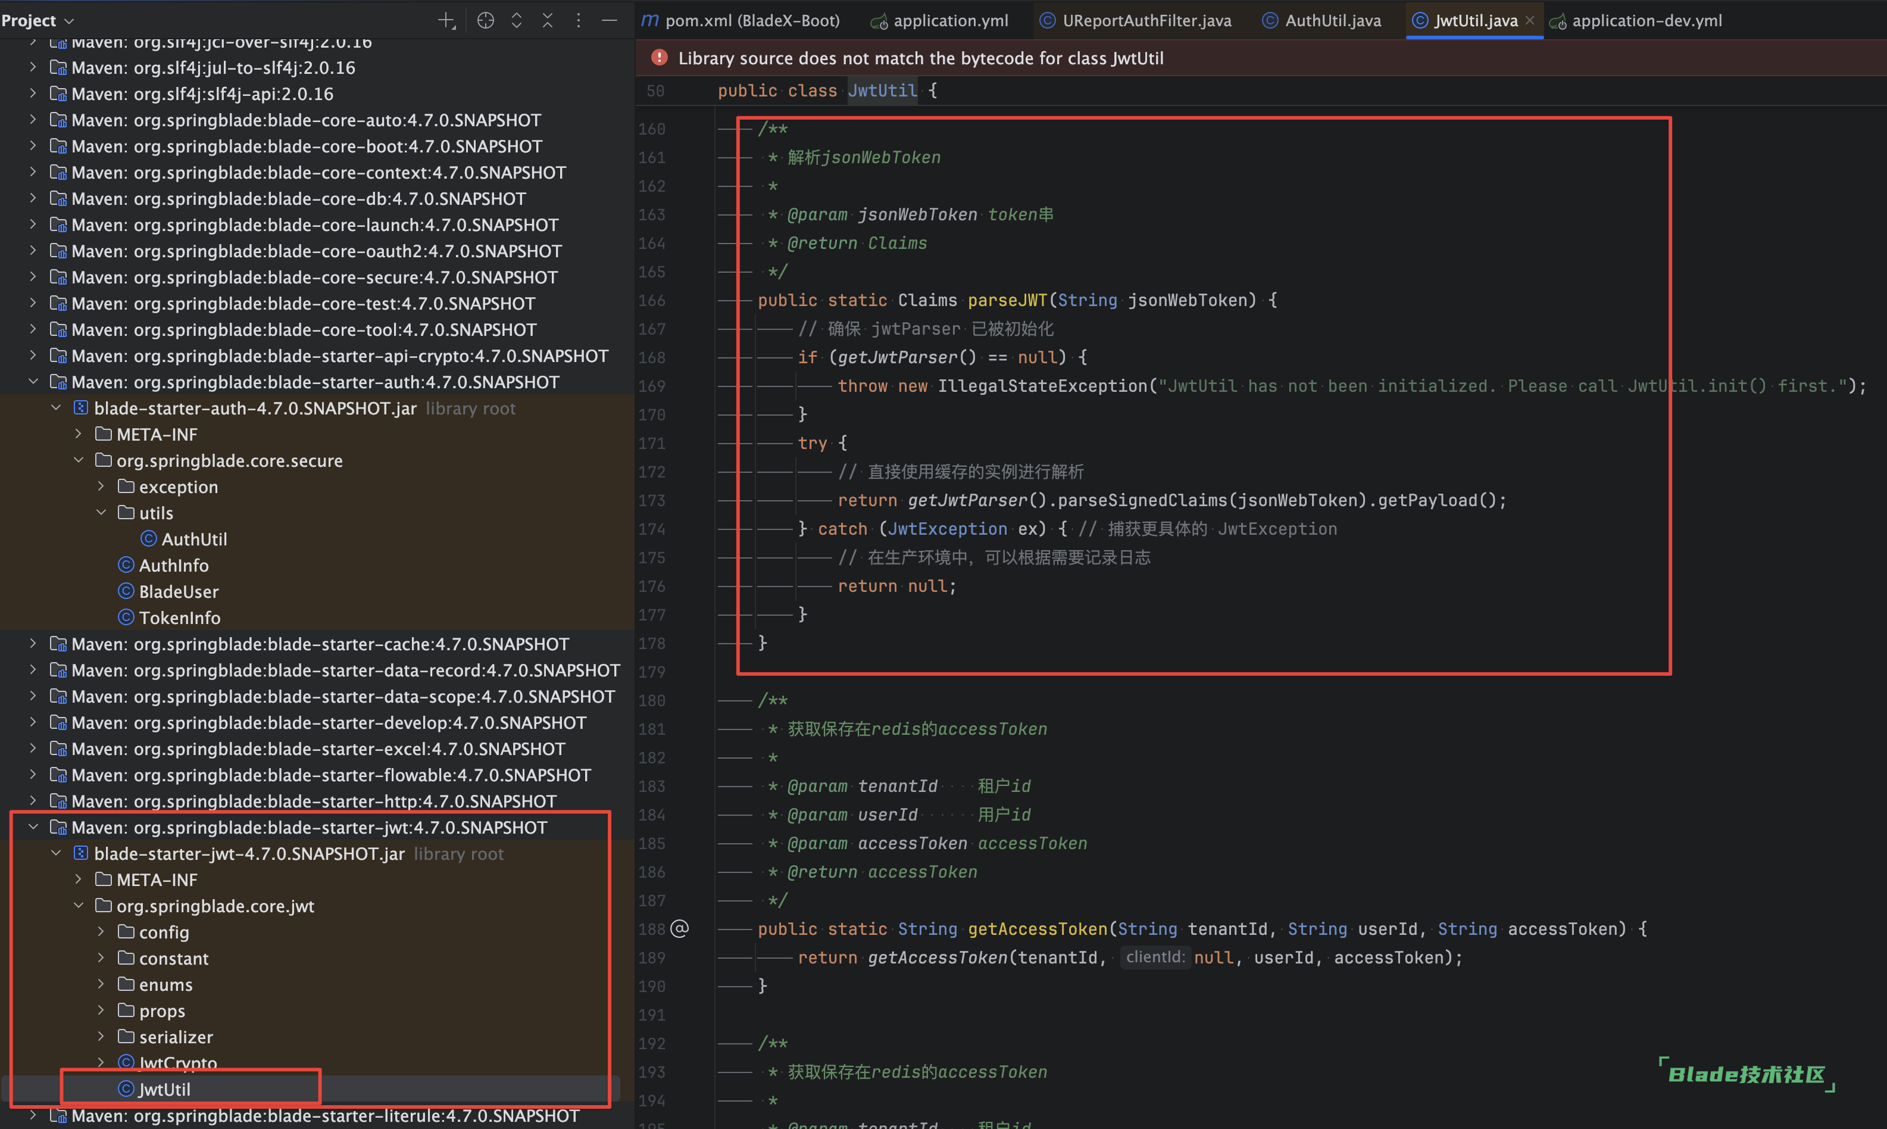Click the parseJWT method name in editor

1006,301
